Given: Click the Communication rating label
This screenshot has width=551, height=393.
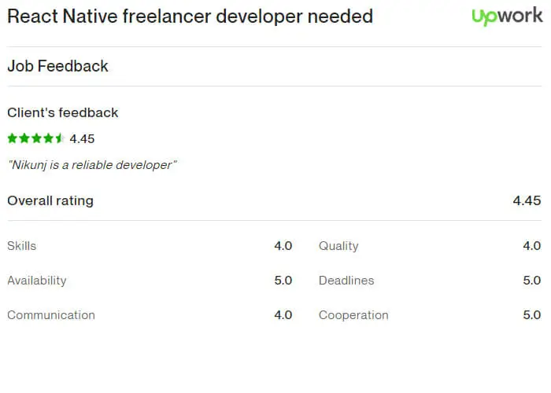Looking at the screenshot, I should tap(51, 315).
